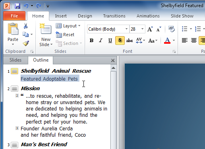Screen dimensions: 205x149
Task: Switch to the Home tab
Action: [38, 16]
